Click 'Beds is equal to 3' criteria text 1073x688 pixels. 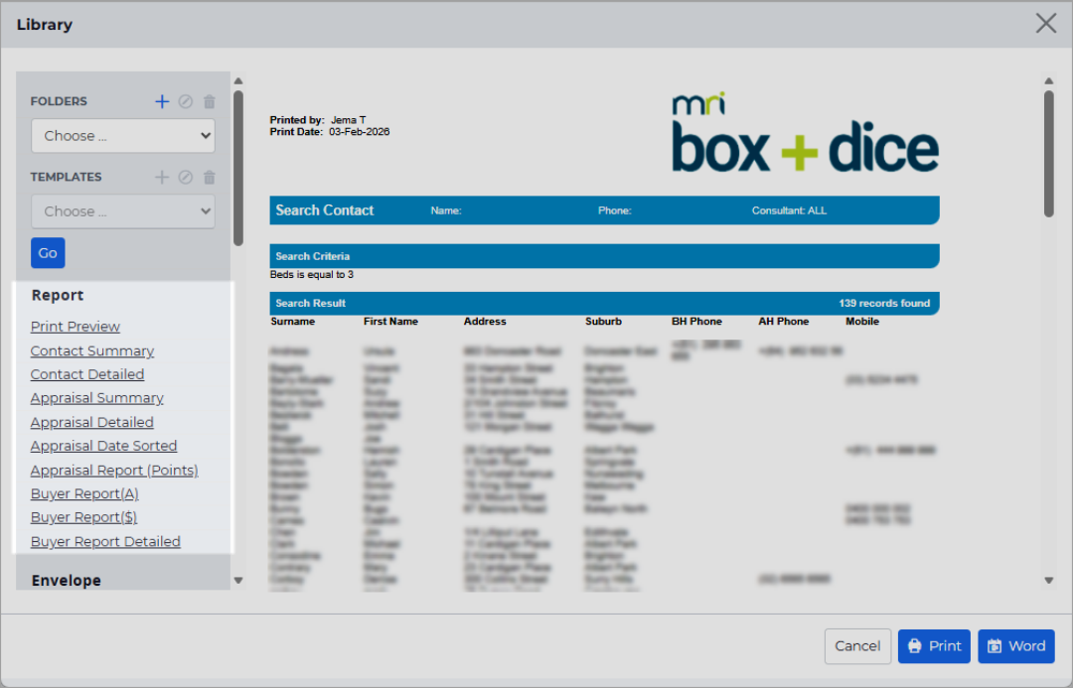[312, 275]
